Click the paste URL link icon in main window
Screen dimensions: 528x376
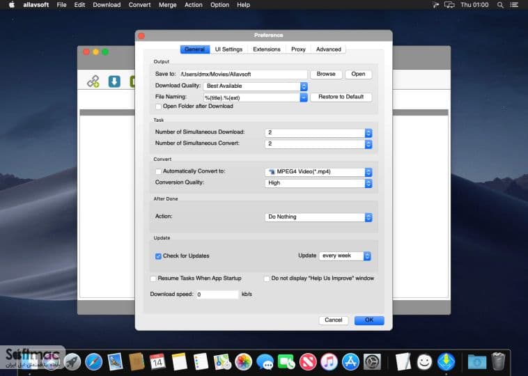(93, 81)
